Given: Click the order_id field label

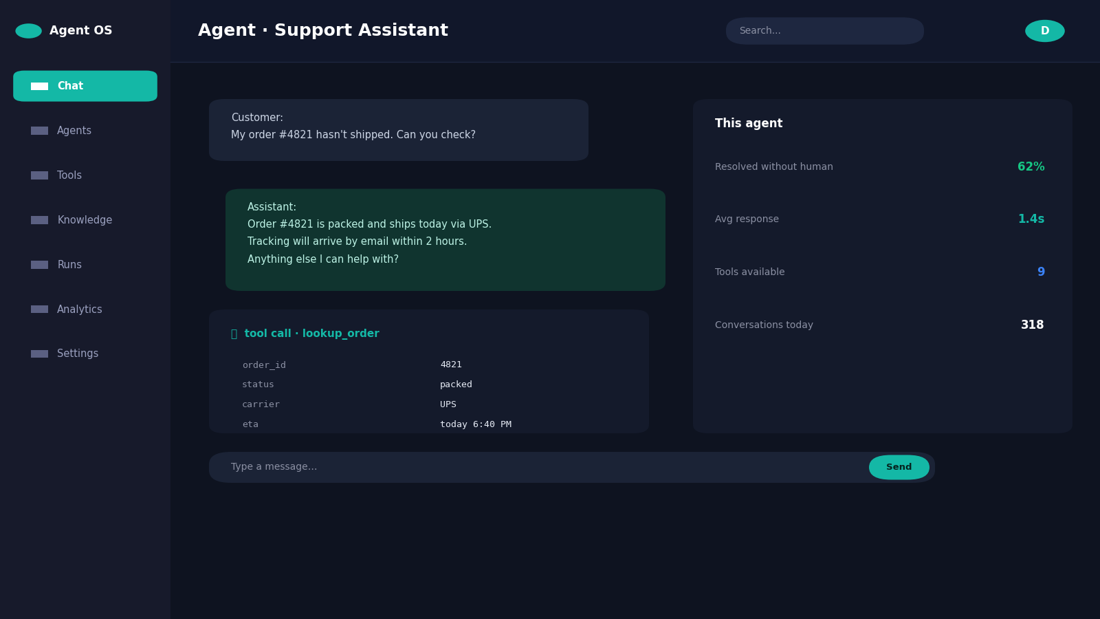Looking at the screenshot, I should pos(264,365).
